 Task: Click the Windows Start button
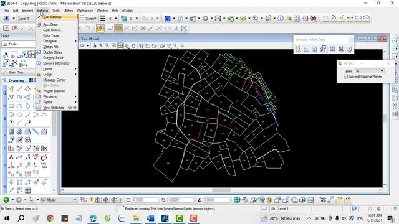click(7, 218)
